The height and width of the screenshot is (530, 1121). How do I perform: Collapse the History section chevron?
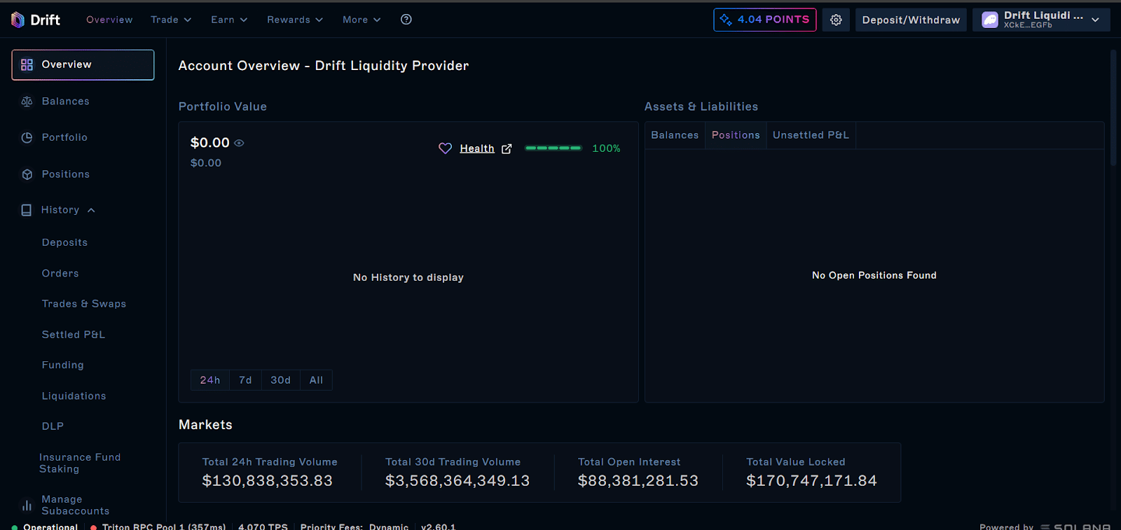click(91, 210)
